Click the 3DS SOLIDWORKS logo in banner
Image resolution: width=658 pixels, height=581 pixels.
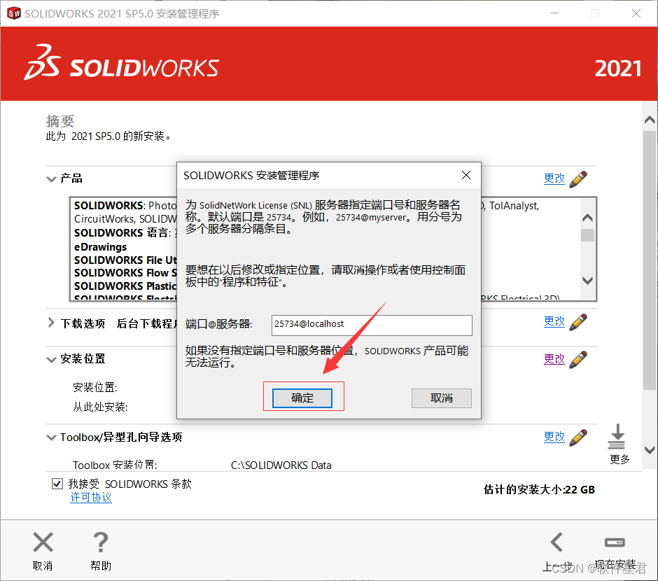[121, 63]
